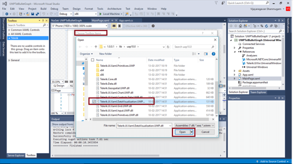Switch to the Server Explorer tab
Screen dimensions: 293x164
pyautogui.click(x=16, y=155)
